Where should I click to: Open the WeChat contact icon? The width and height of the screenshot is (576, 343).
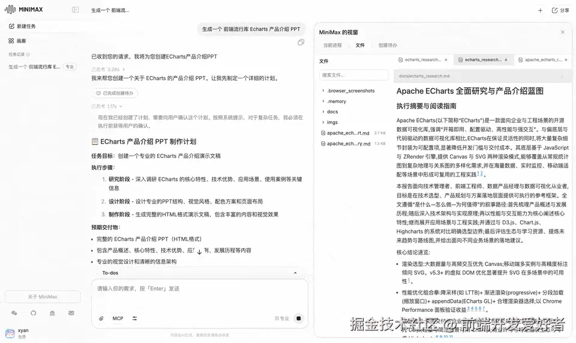pyautogui.click(x=14, y=313)
